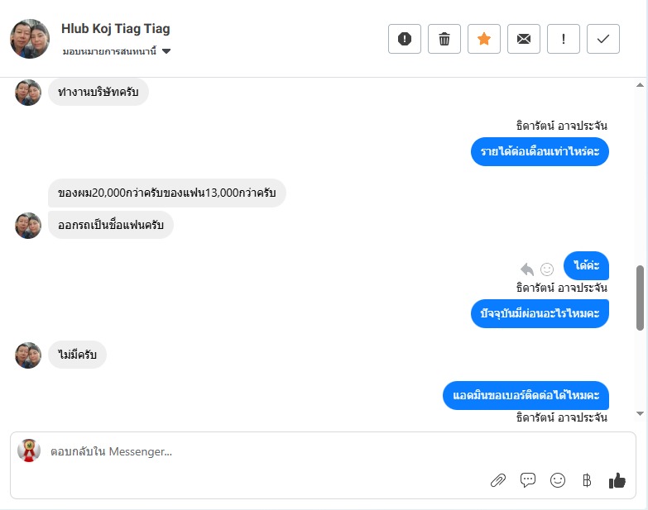Click the reply arrow beside message

[527, 269]
